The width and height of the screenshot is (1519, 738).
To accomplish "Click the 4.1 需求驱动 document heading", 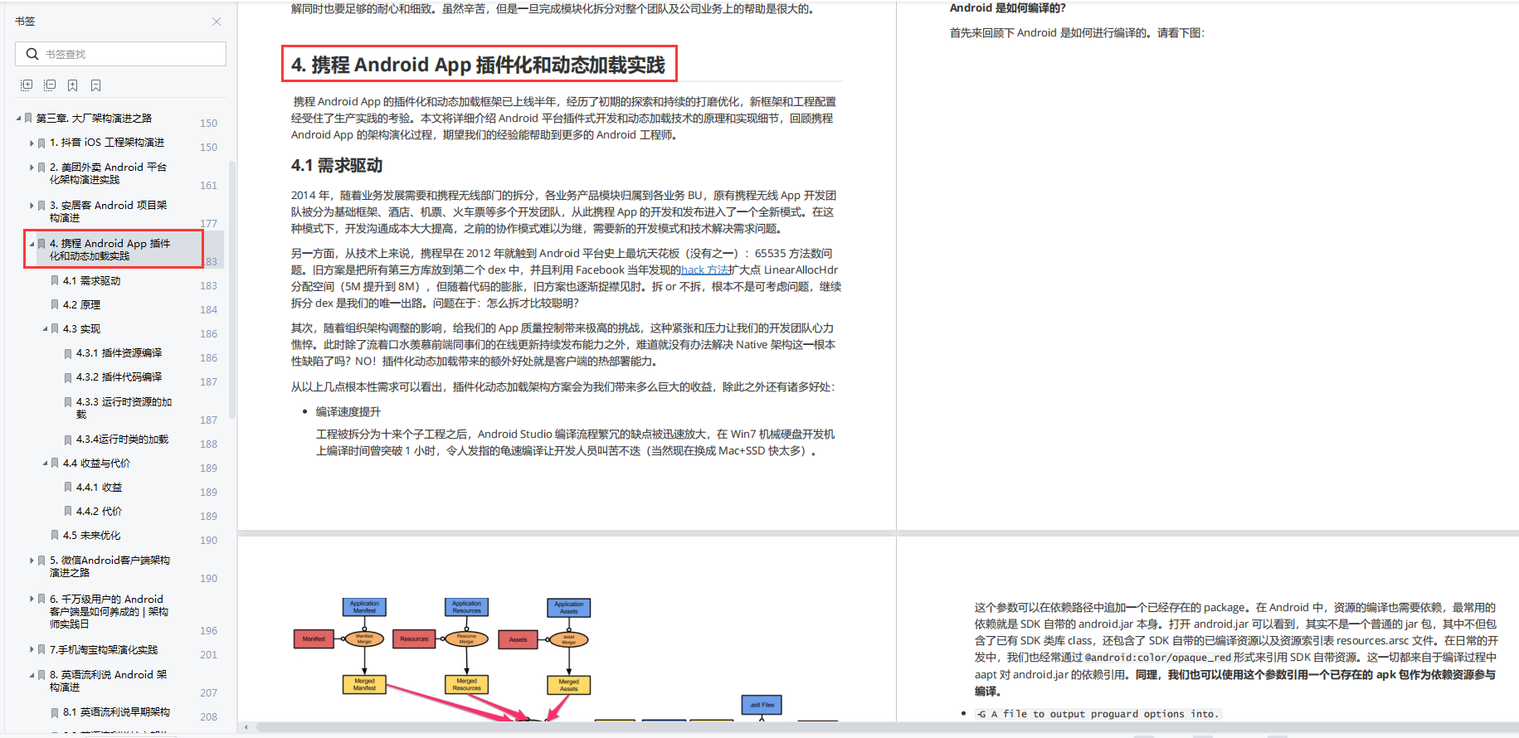I will click(x=337, y=166).
